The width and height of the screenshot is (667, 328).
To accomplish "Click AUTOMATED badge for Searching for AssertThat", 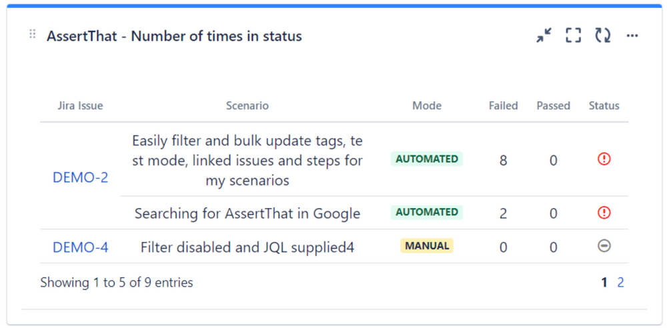I will tap(427, 212).
